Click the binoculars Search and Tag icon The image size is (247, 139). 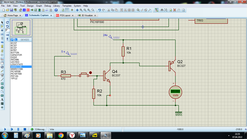pyautogui.click(x=162, y=10)
